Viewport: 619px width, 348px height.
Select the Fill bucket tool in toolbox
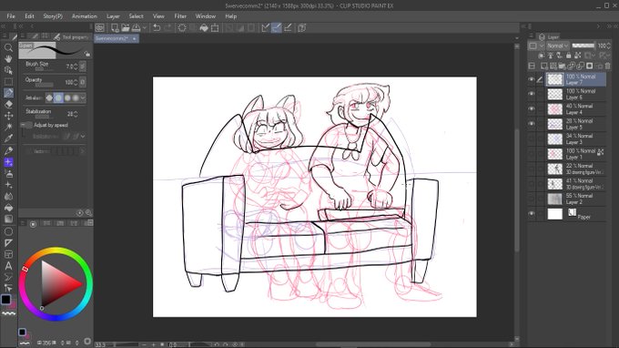coord(8,208)
